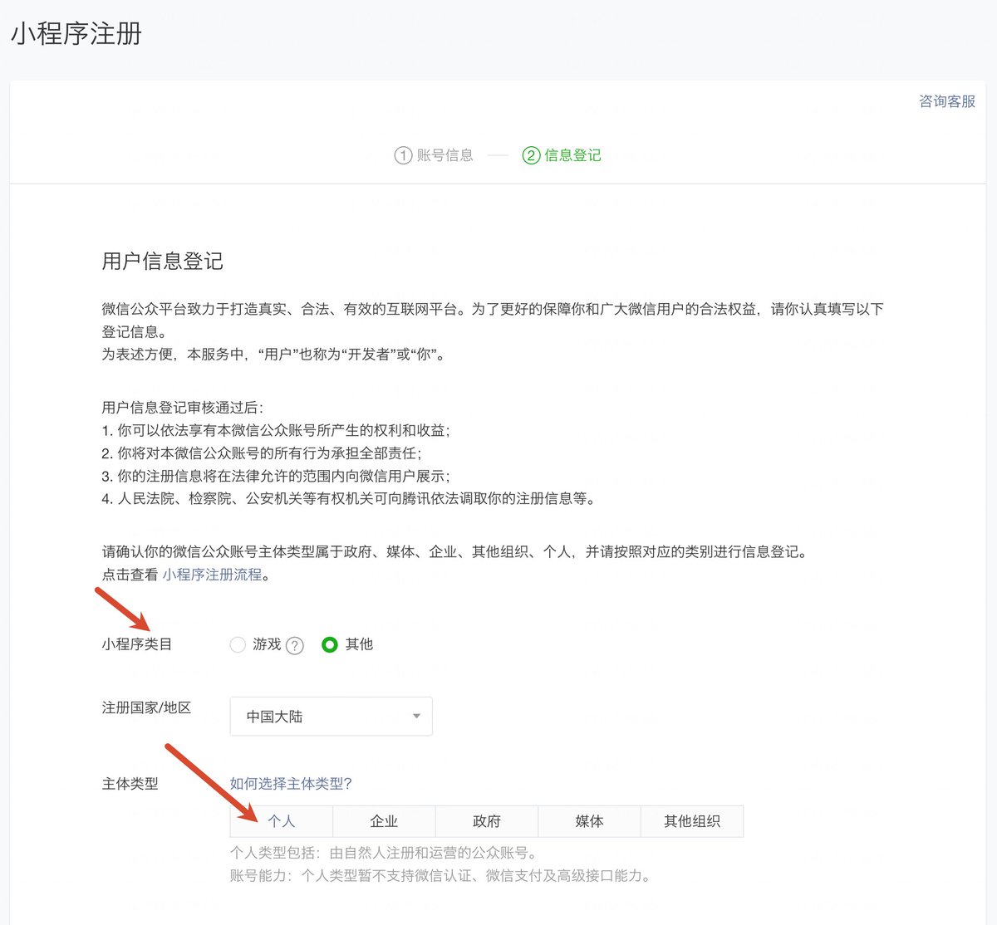Viewport: 997px width, 925px height.
Task: Open the 中国大陆 country dropdown
Action: click(331, 716)
